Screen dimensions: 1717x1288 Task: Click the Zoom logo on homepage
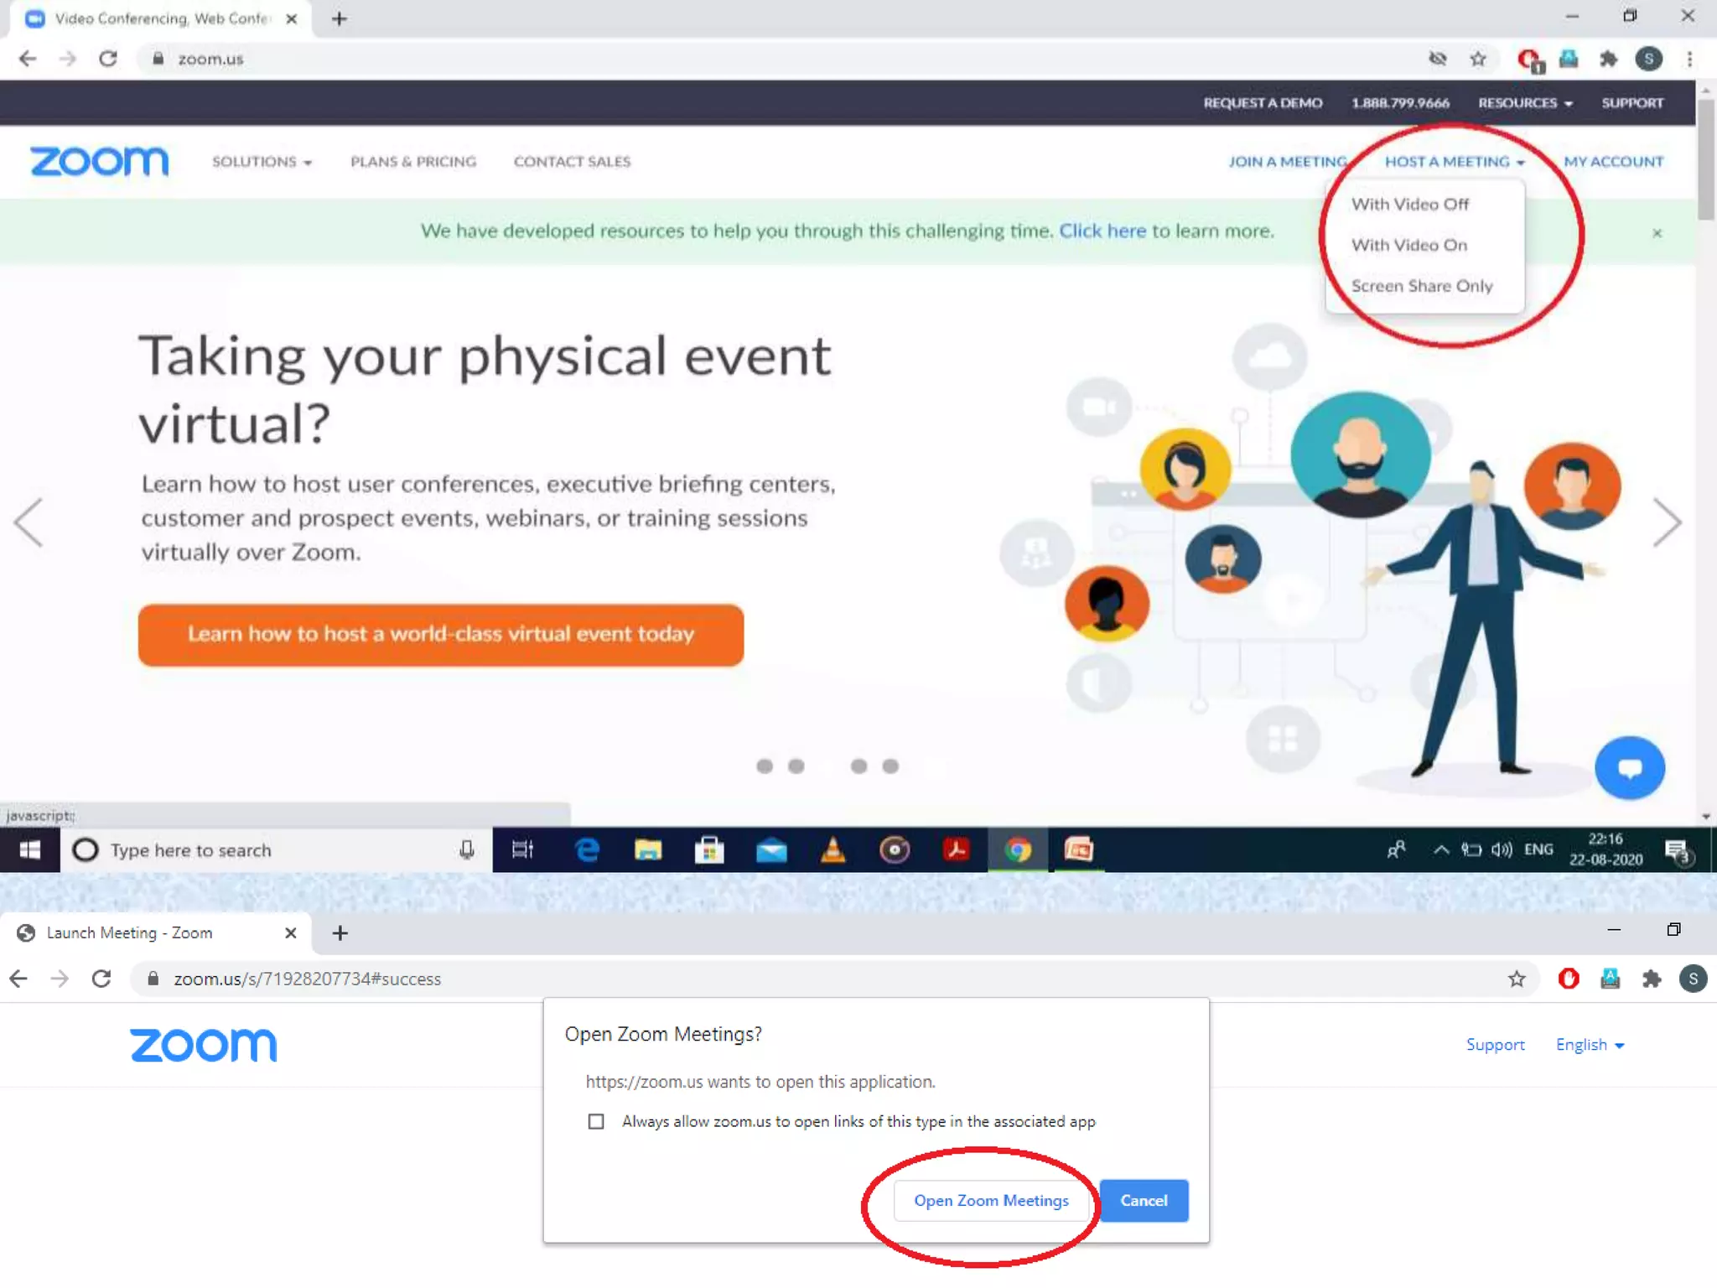[x=99, y=161]
